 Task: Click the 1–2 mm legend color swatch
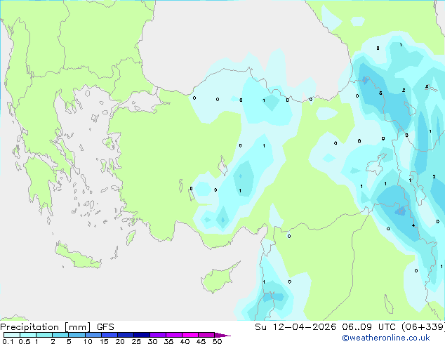pos(44,335)
